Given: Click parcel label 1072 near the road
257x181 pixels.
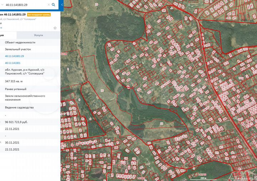Looking at the screenshot, I should (x=201, y=72).
